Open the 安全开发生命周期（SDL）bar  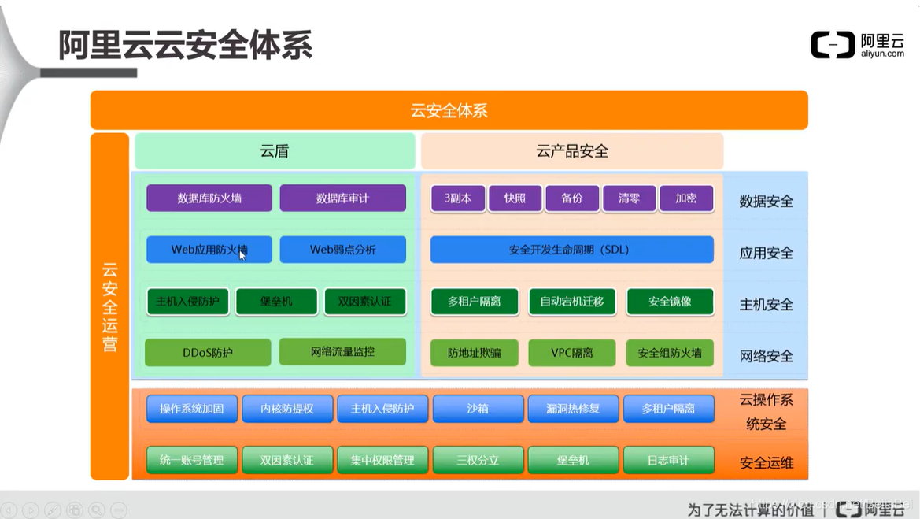(x=571, y=250)
